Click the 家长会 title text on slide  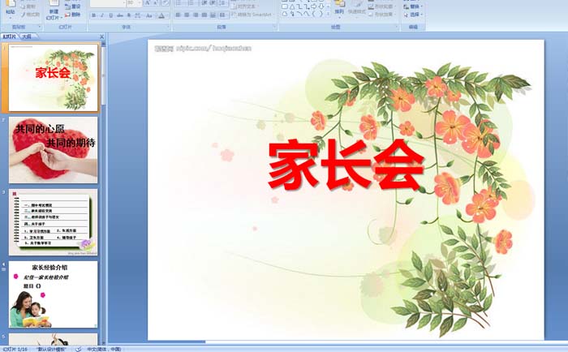346,165
